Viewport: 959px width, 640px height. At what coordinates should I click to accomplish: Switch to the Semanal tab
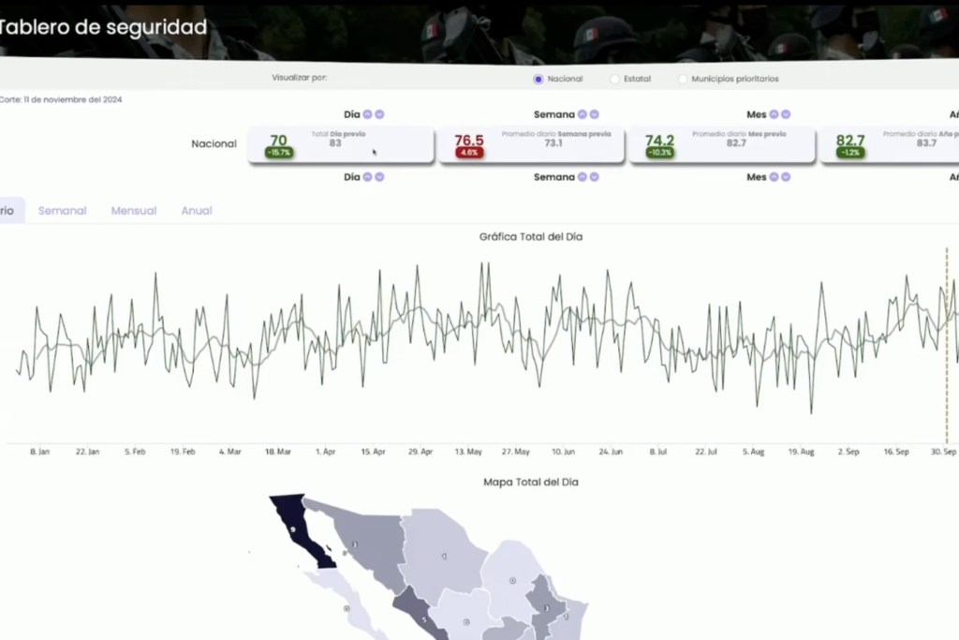click(63, 211)
